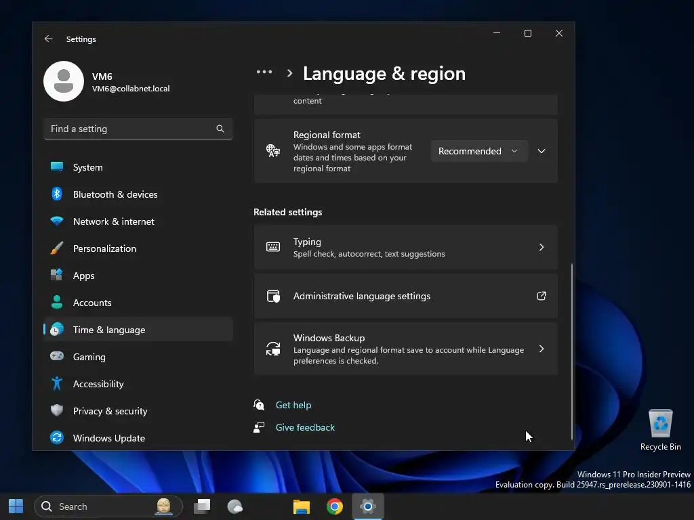Click the settings page vertical scrollbar
694x520 pixels.
point(571,351)
